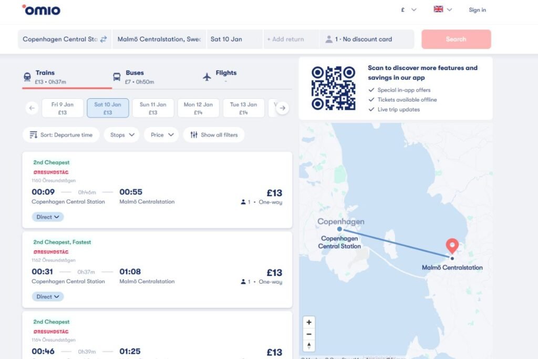Click the Malmö Centralstation map pin
538x359 pixels.
click(x=452, y=245)
